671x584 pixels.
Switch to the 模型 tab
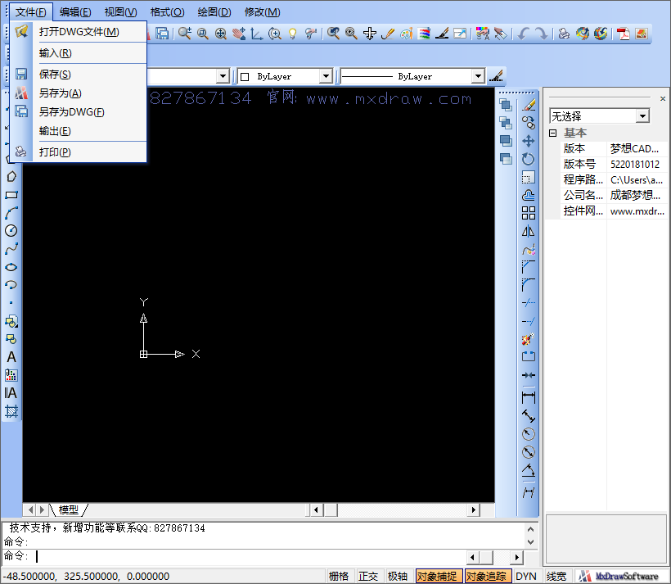tap(70, 509)
